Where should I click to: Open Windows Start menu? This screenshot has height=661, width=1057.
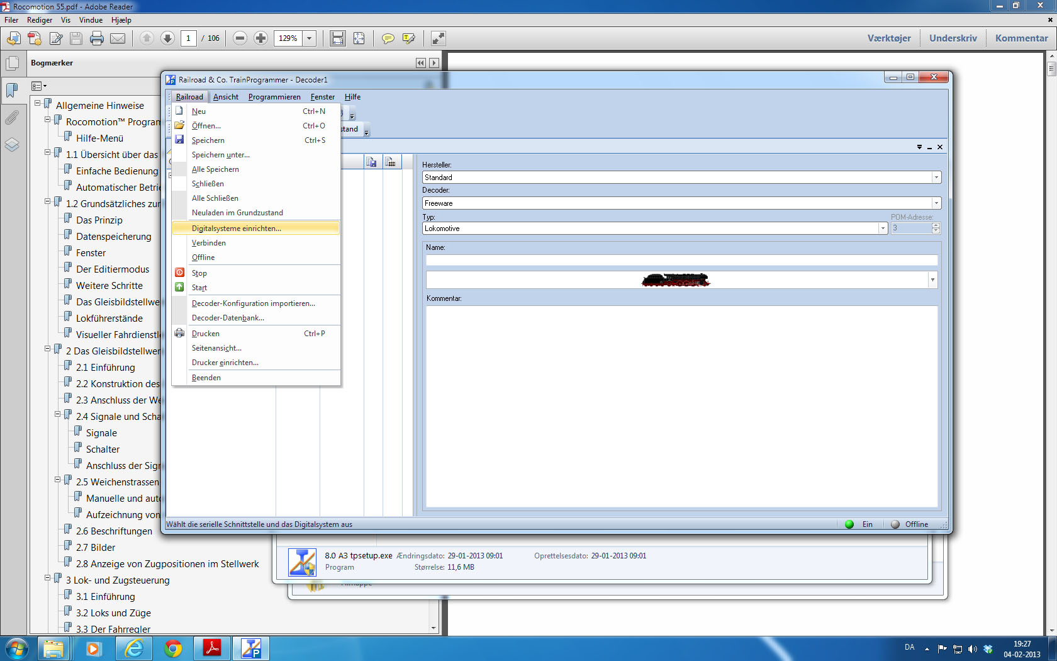[x=16, y=648]
